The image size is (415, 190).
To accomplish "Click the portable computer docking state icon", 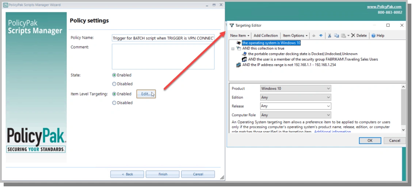I will coord(244,54).
